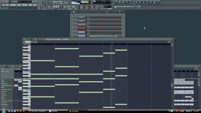
Task: Click the online news hint bar
Action: pos(127,7)
